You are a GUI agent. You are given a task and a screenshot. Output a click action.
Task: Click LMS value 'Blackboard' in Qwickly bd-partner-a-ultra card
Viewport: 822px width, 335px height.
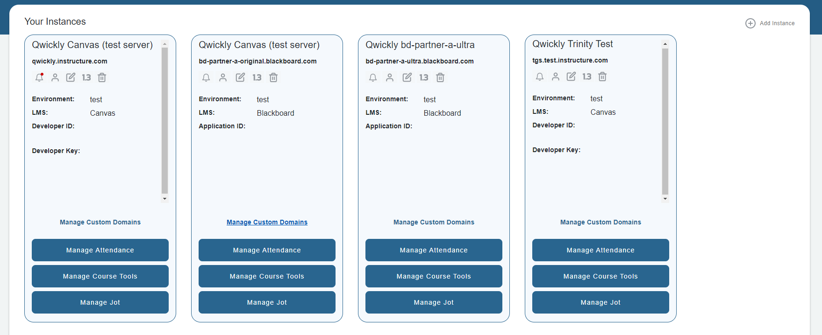tap(442, 113)
